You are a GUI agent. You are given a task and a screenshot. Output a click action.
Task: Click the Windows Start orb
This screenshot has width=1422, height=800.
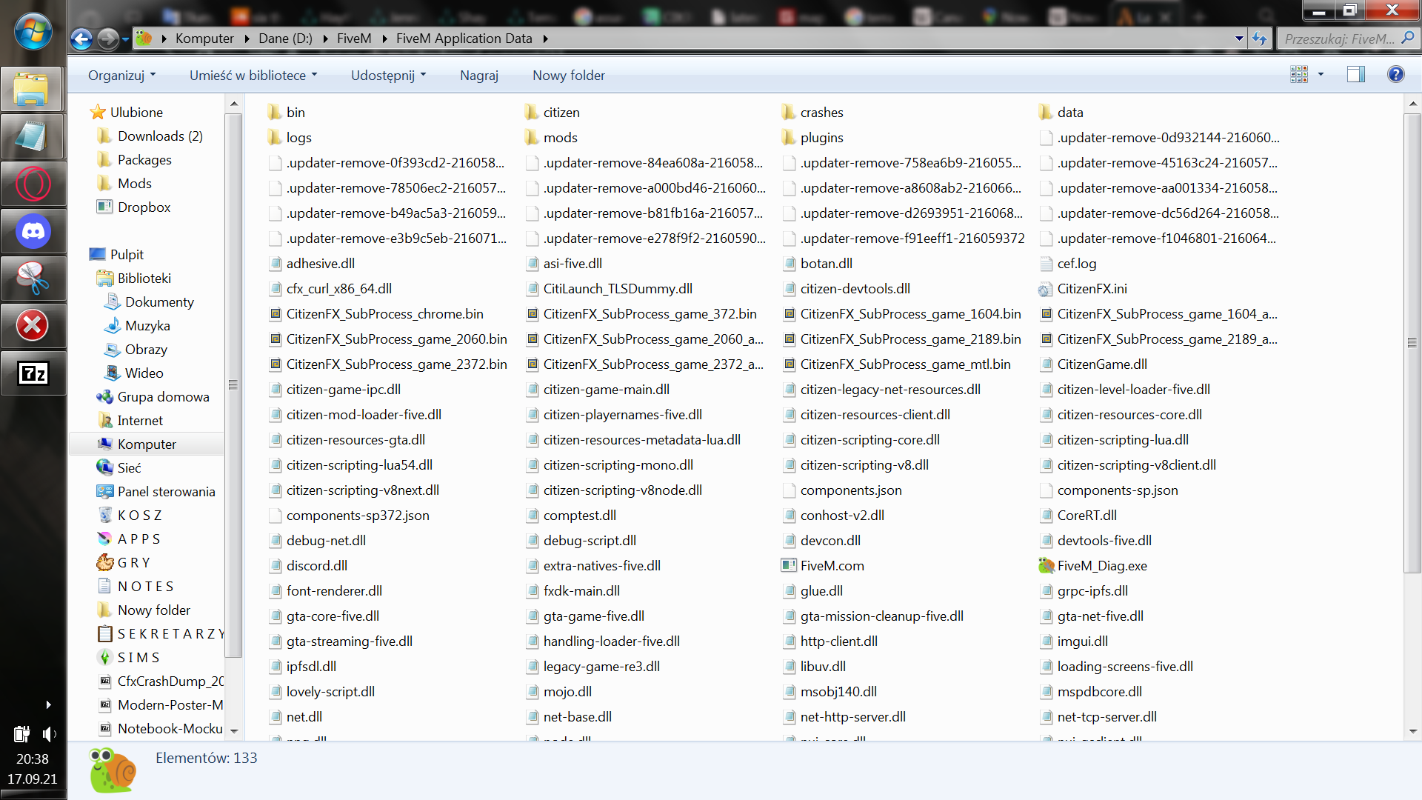coord(33,31)
